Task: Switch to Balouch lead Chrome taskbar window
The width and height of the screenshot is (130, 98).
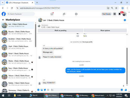Action: click(98, 95)
